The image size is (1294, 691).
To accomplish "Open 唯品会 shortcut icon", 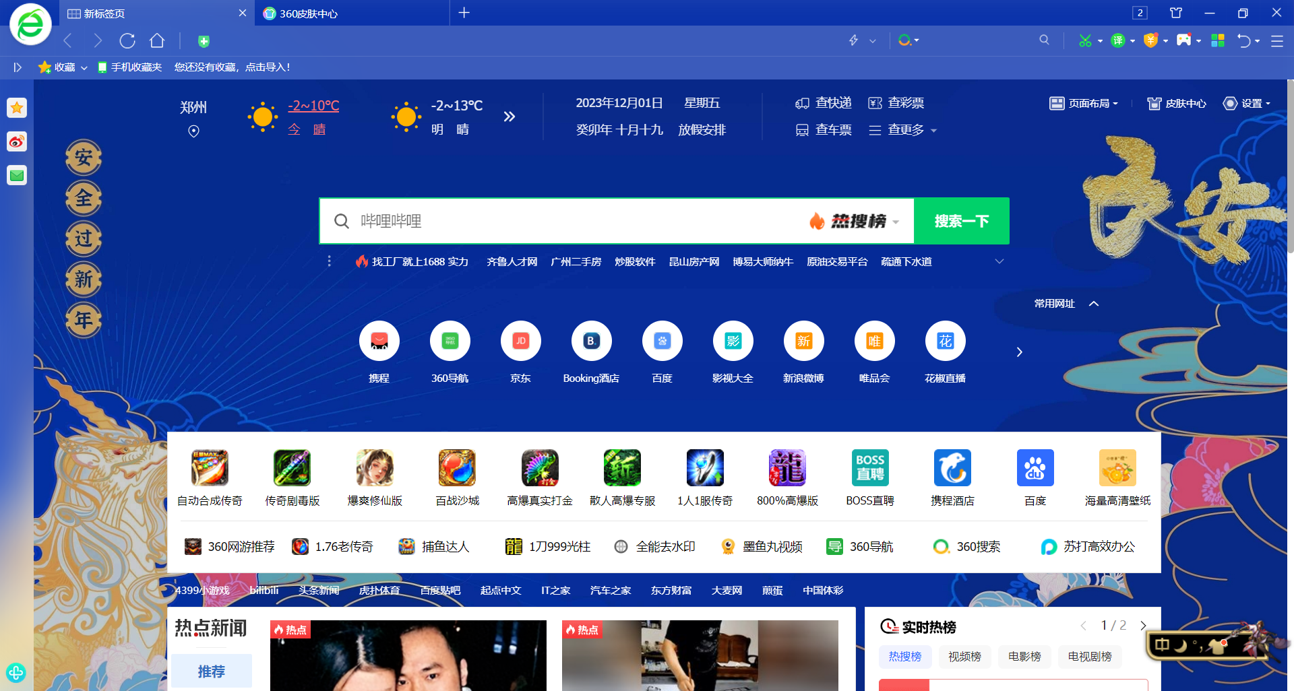I will tap(874, 341).
